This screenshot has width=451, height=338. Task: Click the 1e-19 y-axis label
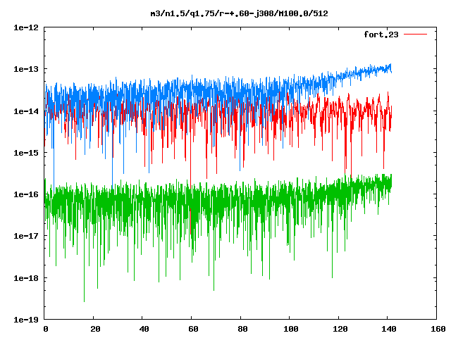click(26, 320)
